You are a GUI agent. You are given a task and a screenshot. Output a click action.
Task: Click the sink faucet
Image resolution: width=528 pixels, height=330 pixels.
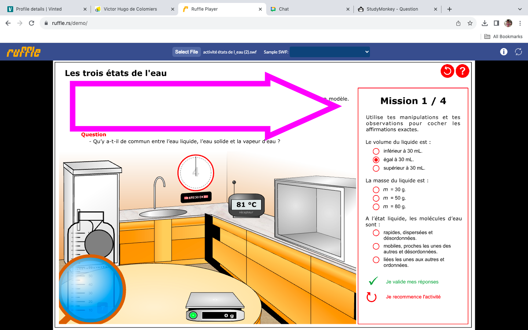tap(159, 192)
